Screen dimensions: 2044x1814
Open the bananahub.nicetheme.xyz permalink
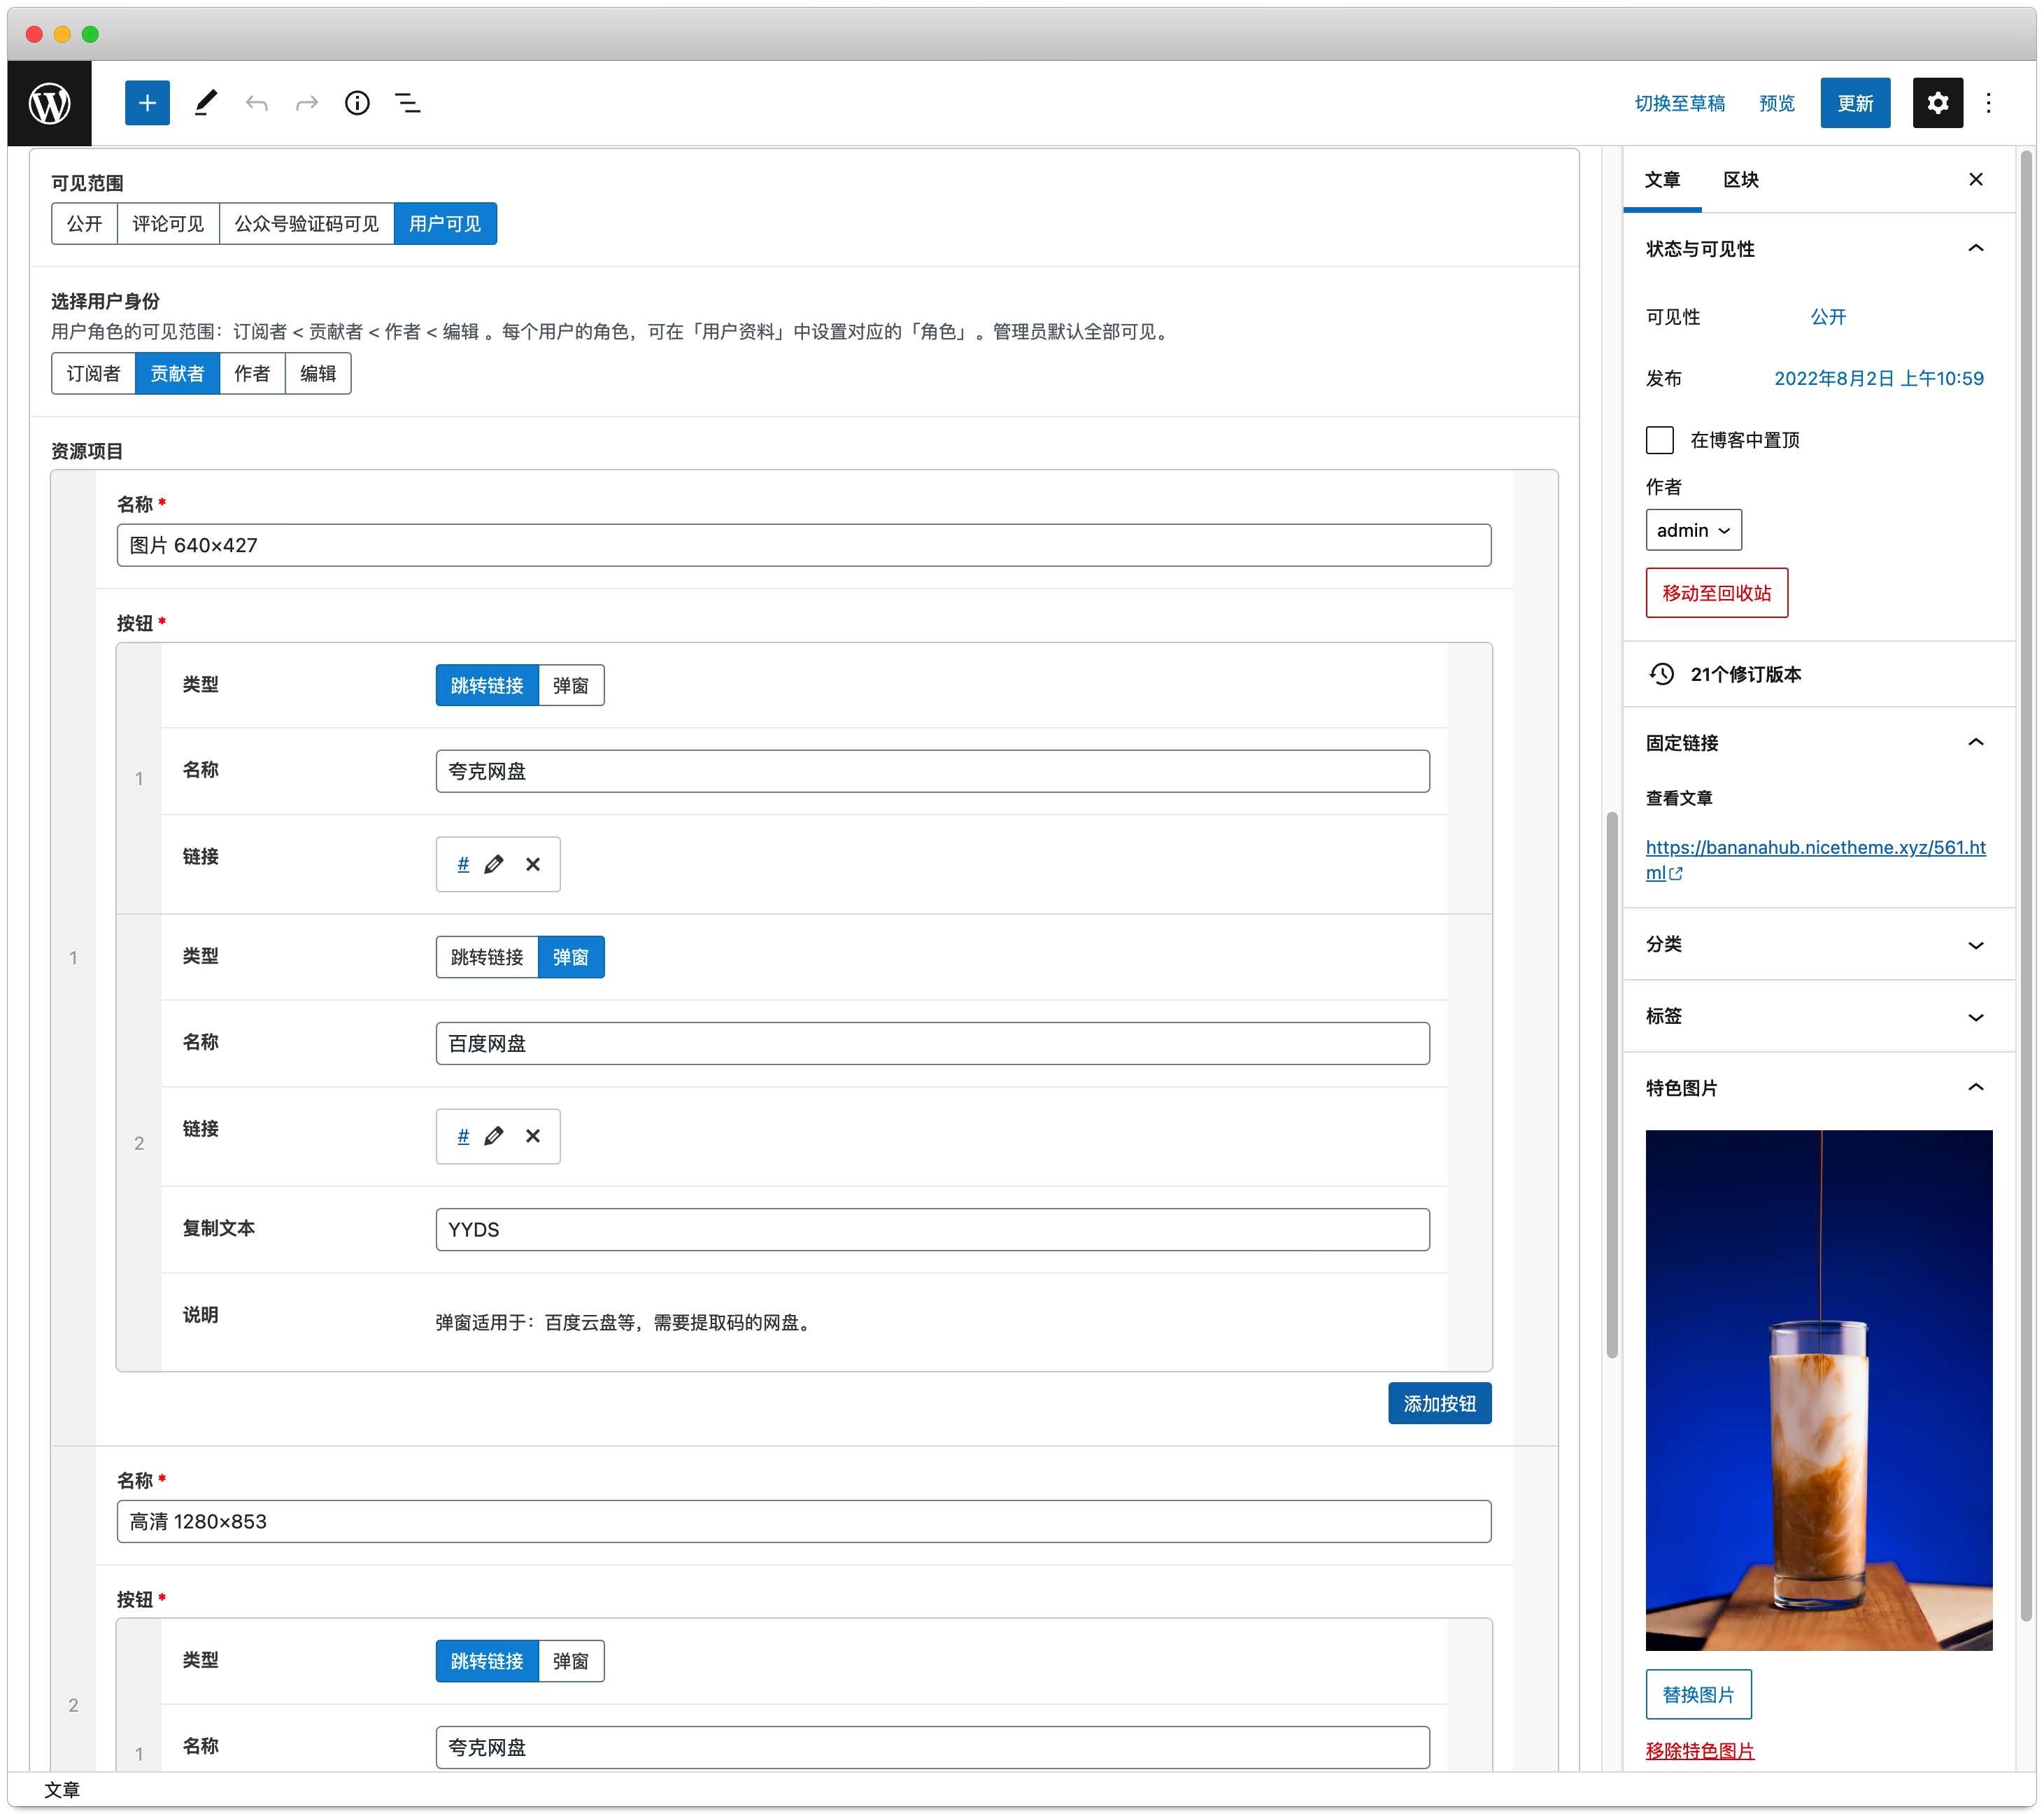1815,861
